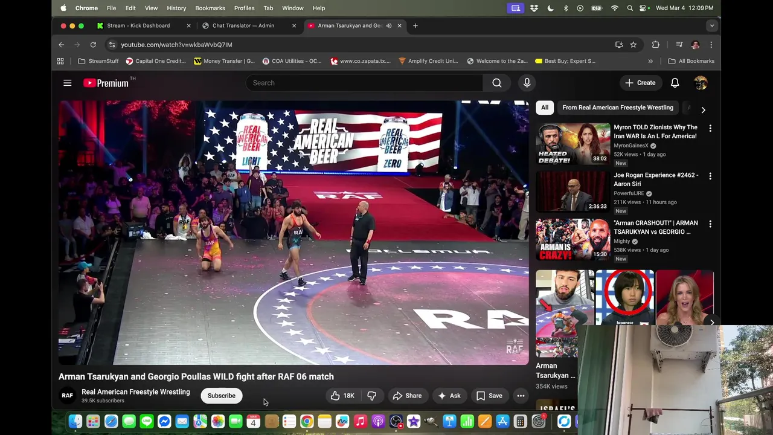Mute the playing tab's audio speaker icon

click(389, 25)
